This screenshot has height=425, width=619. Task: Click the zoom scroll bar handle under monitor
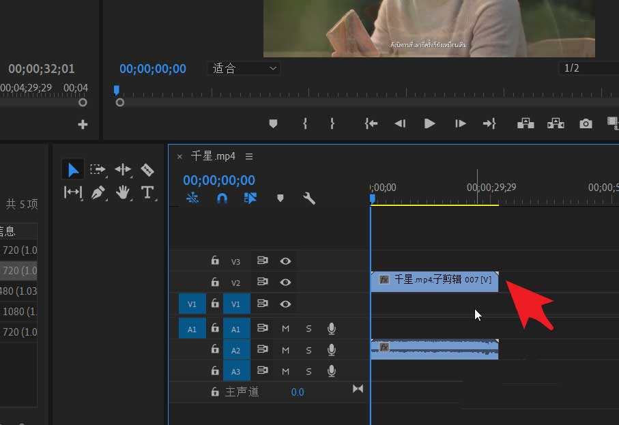click(120, 102)
